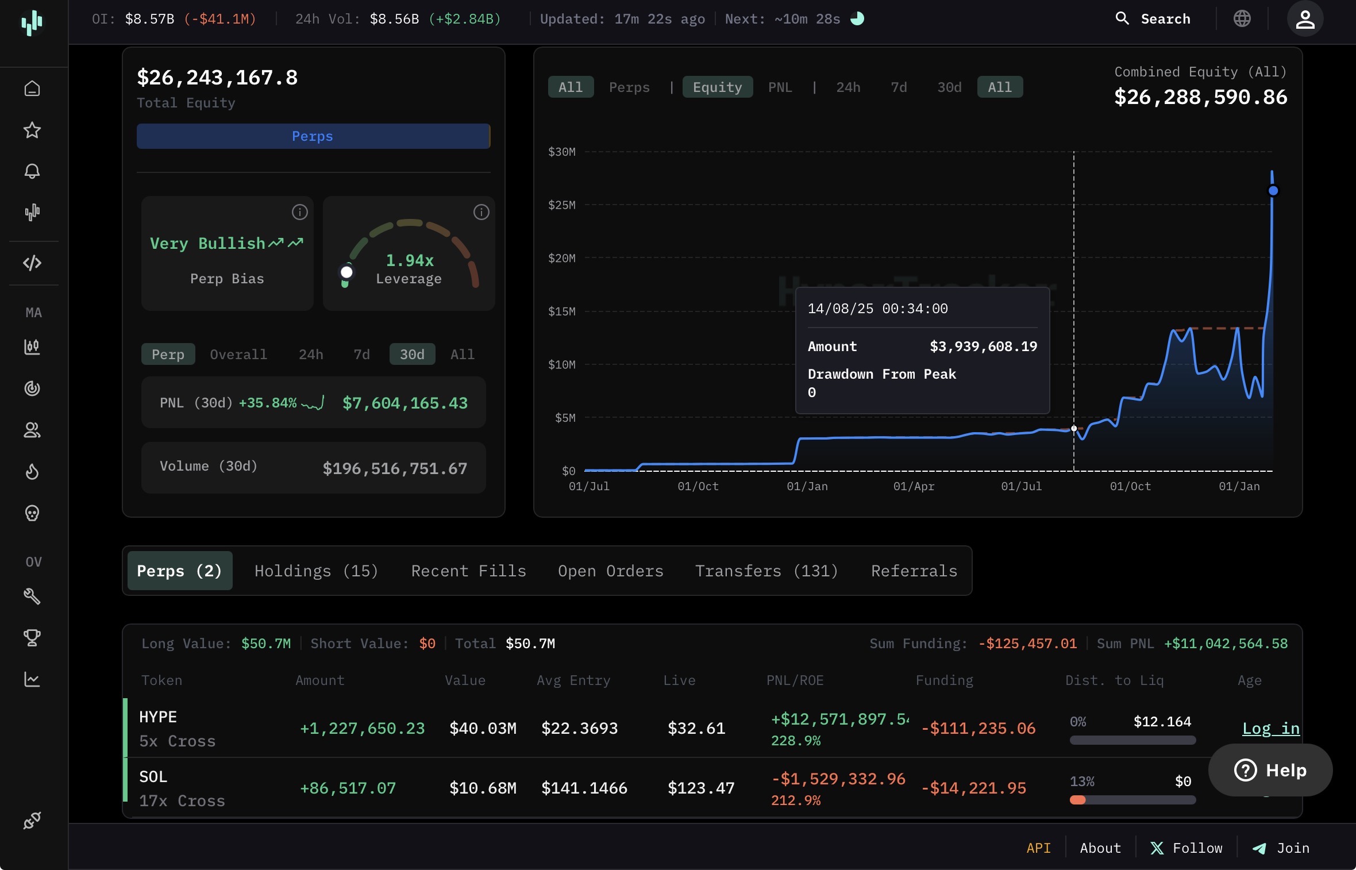This screenshot has height=870, width=1356.
Task: Click the Search field in header
Action: coord(1154,19)
